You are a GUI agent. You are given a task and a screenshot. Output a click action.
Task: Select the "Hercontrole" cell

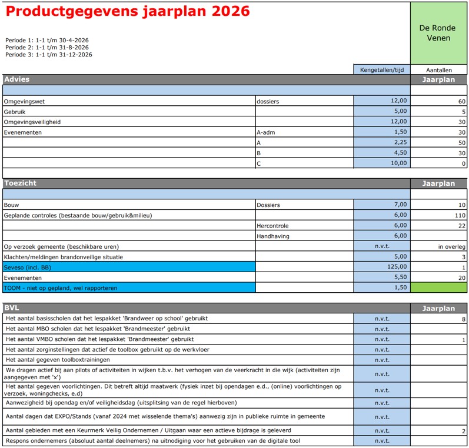[x=274, y=225]
